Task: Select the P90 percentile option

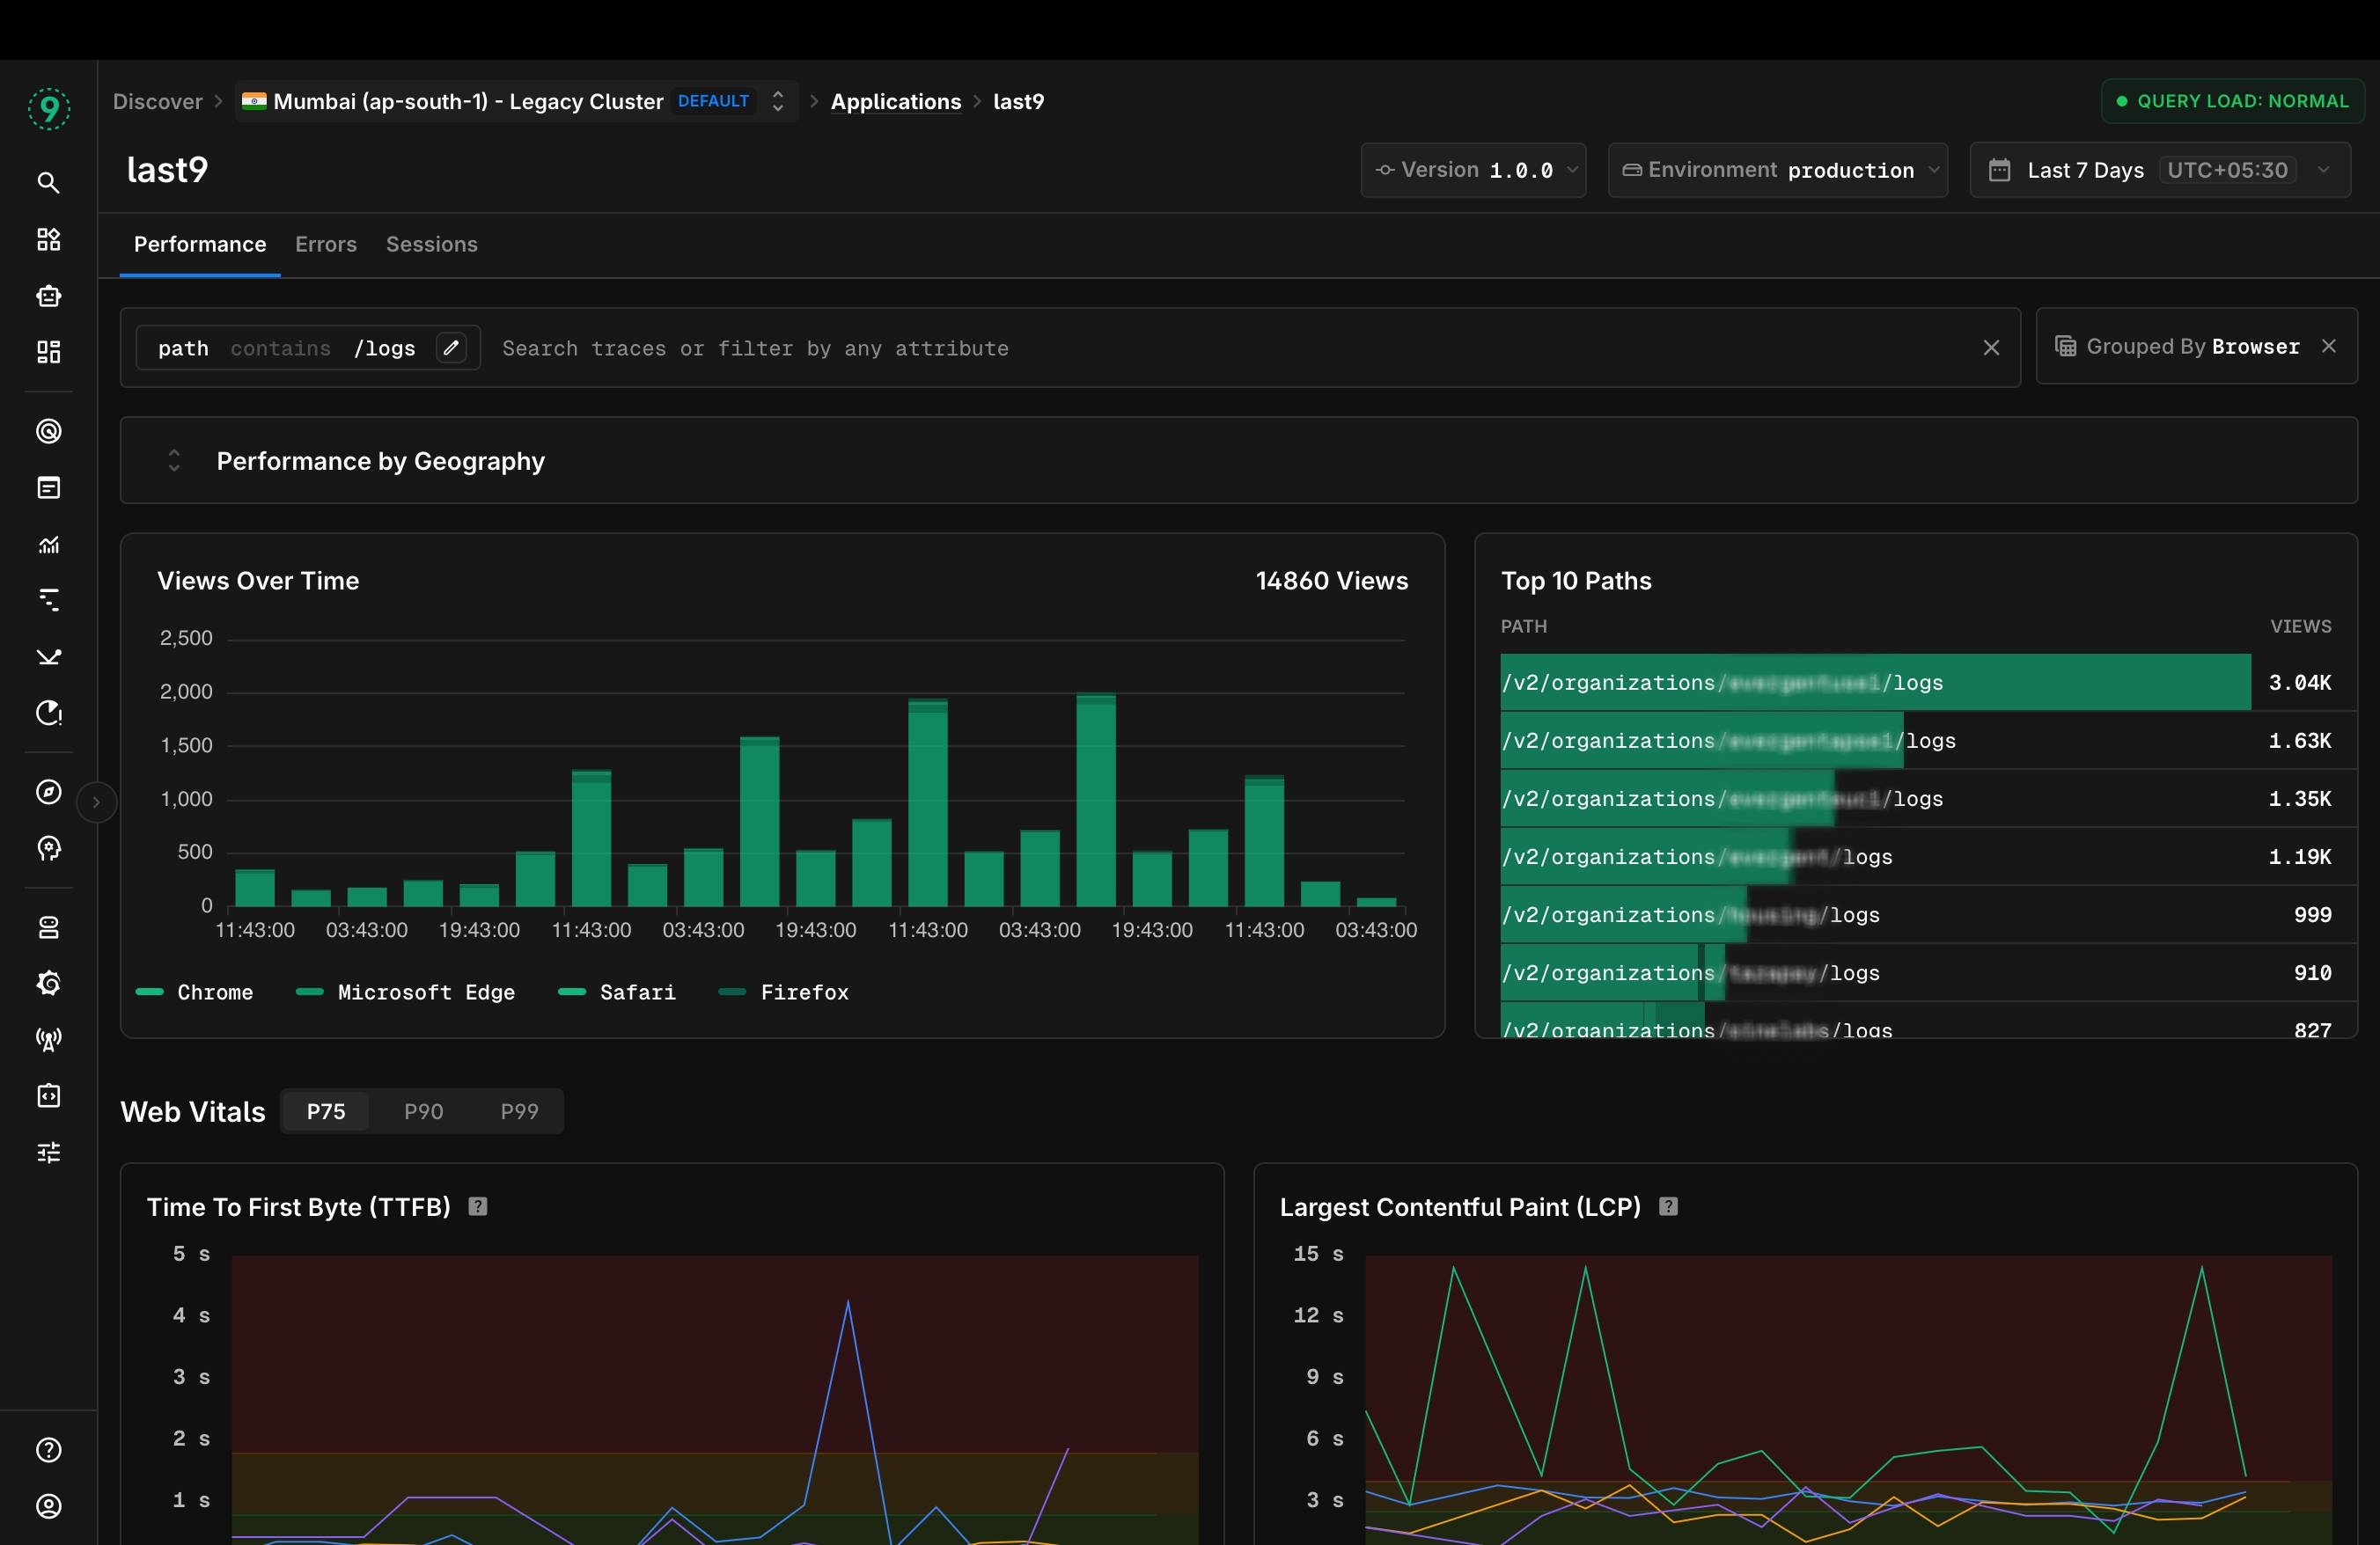Action: tap(423, 1111)
